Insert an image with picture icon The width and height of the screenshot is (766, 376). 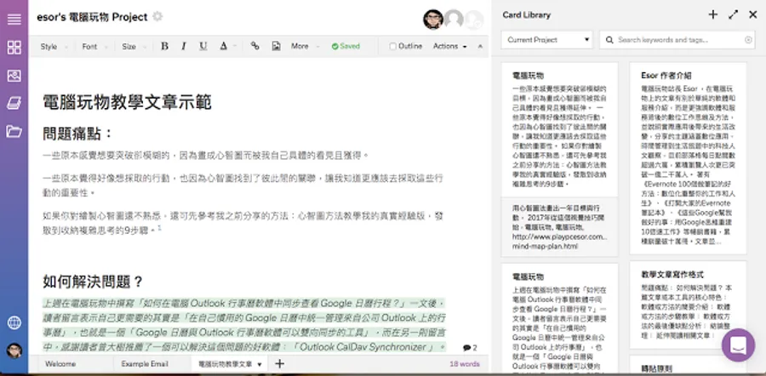pyautogui.click(x=276, y=47)
